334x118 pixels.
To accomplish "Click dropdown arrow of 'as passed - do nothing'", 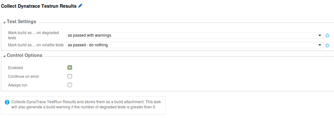I will click(320, 45).
